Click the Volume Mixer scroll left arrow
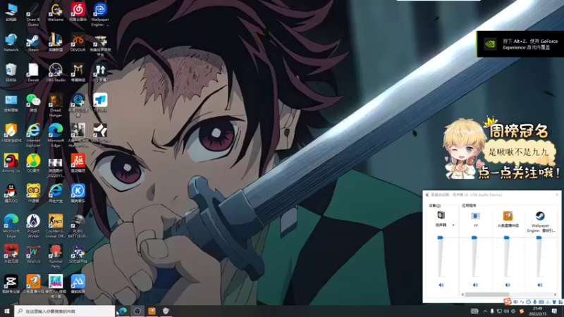The width and height of the screenshot is (564, 317). coord(462,294)
